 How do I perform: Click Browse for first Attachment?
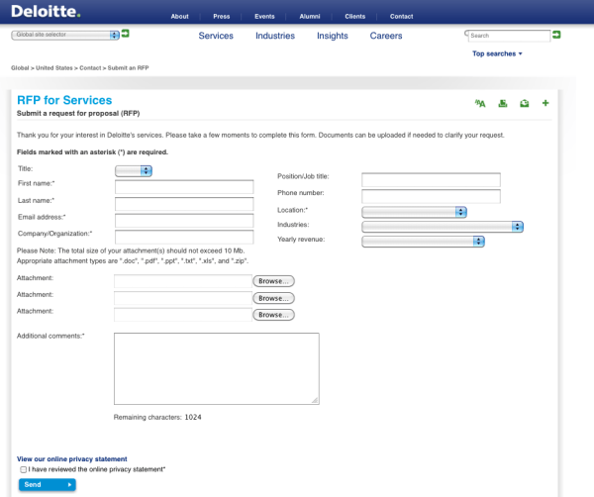[x=273, y=281]
